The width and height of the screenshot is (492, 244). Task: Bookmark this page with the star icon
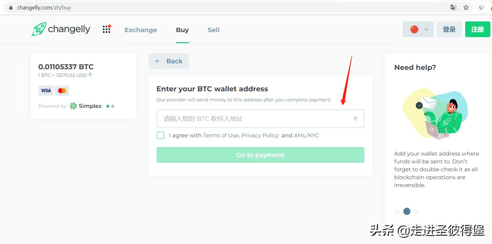tap(466, 8)
